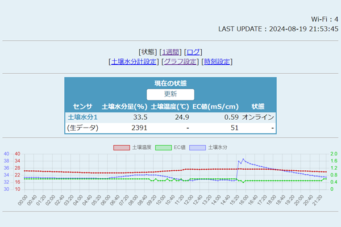This screenshot has width=341, height=227.
Task: Open the ログ link
Action: click(193, 52)
